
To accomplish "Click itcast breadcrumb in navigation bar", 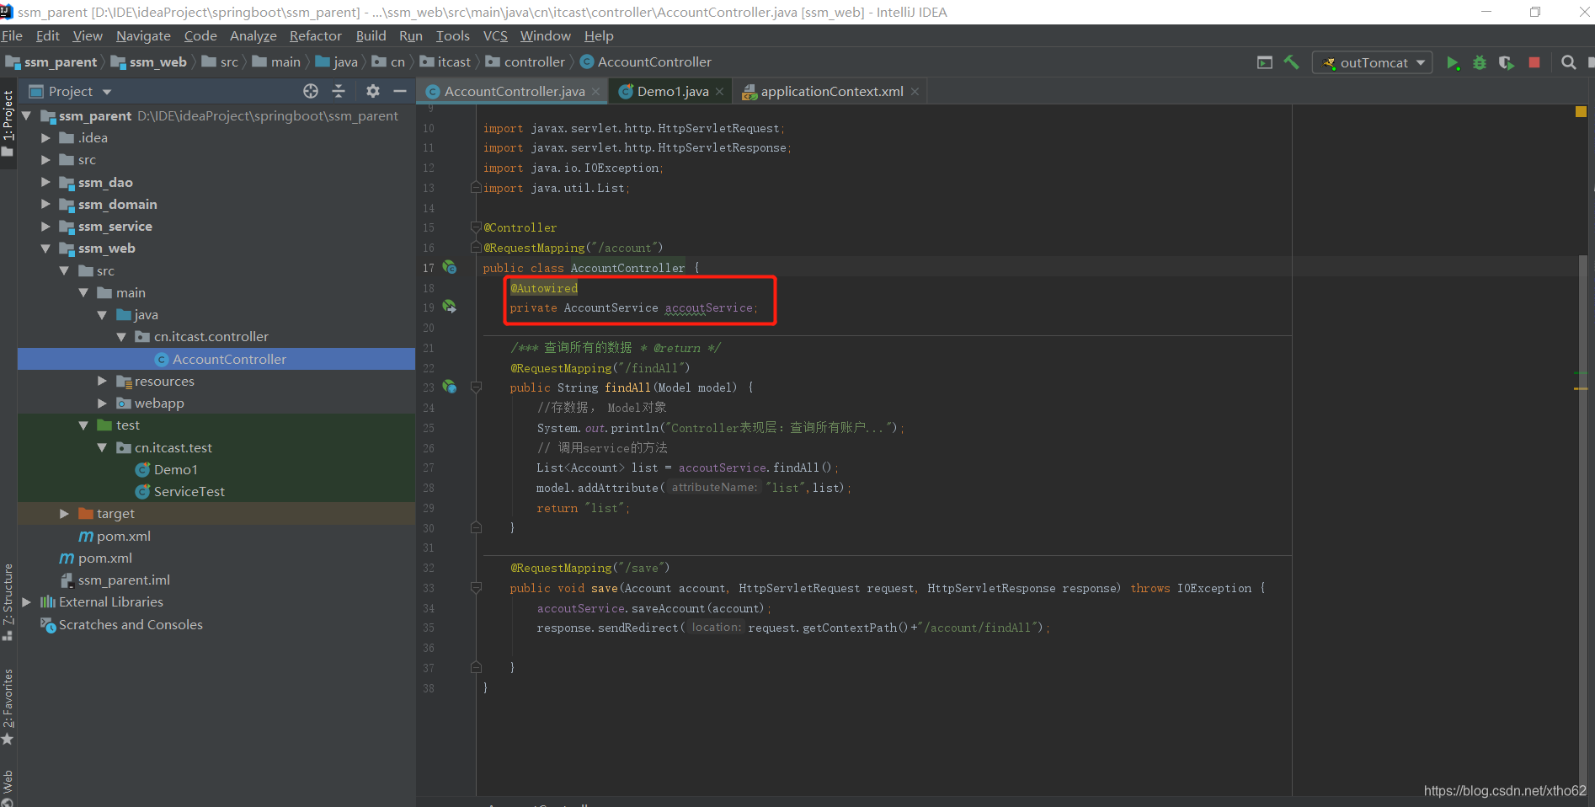I will click(445, 61).
